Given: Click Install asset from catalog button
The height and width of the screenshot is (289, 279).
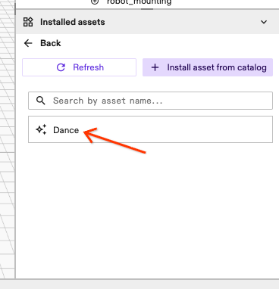Looking at the screenshot, I should (x=208, y=67).
